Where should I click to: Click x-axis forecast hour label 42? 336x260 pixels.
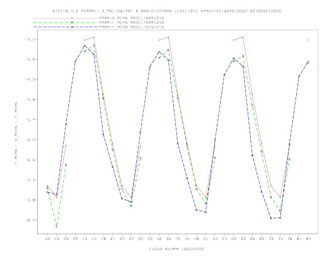[x=178, y=239]
